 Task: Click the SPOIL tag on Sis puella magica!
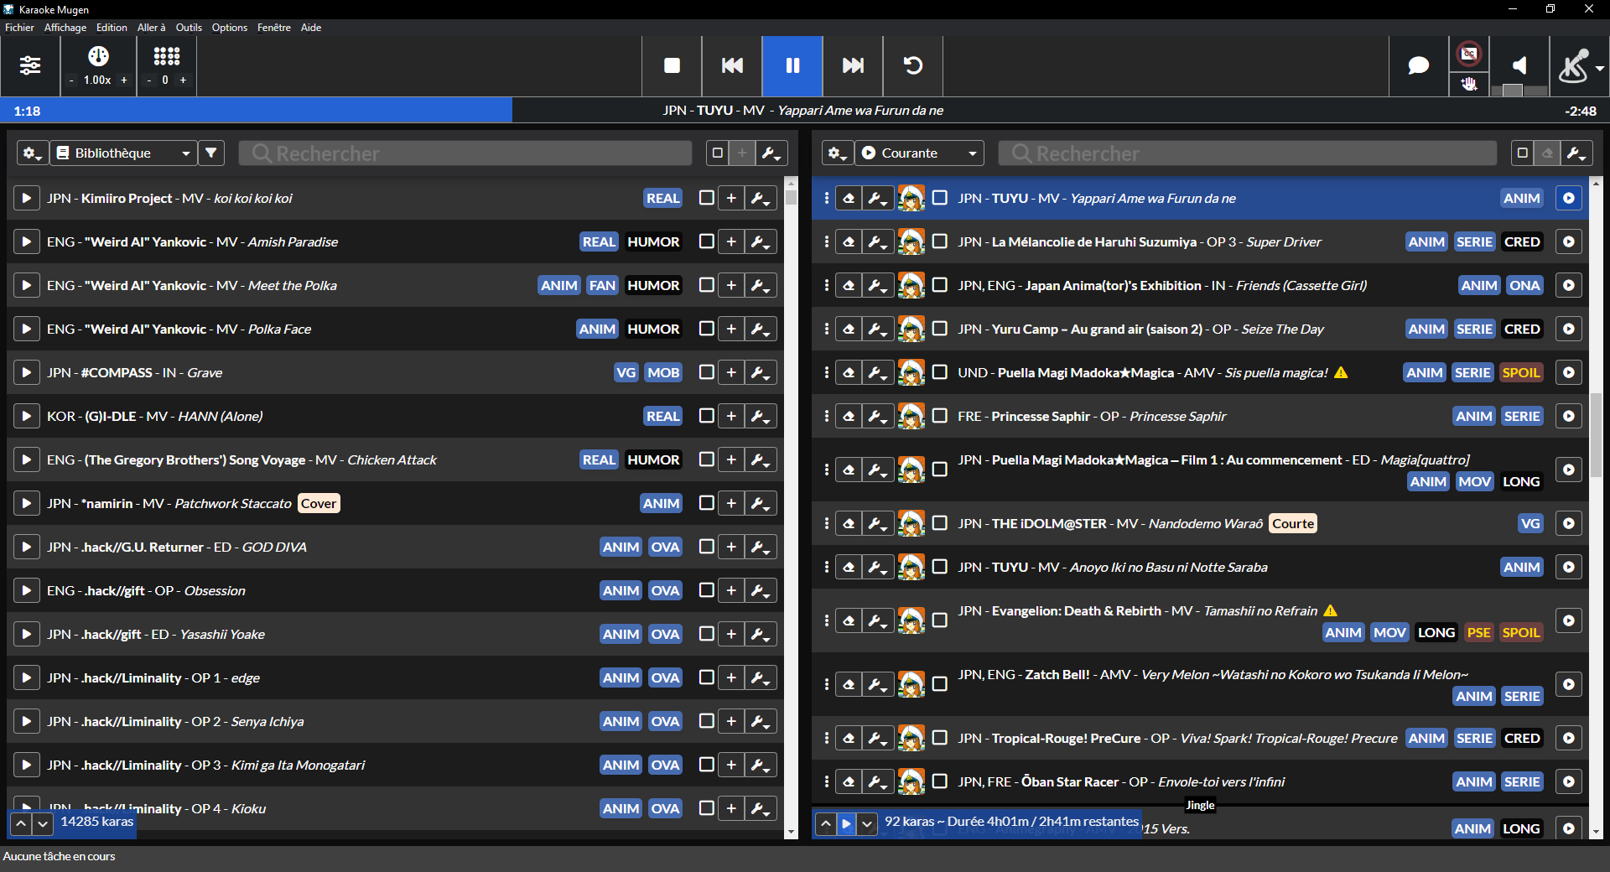tap(1521, 373)
